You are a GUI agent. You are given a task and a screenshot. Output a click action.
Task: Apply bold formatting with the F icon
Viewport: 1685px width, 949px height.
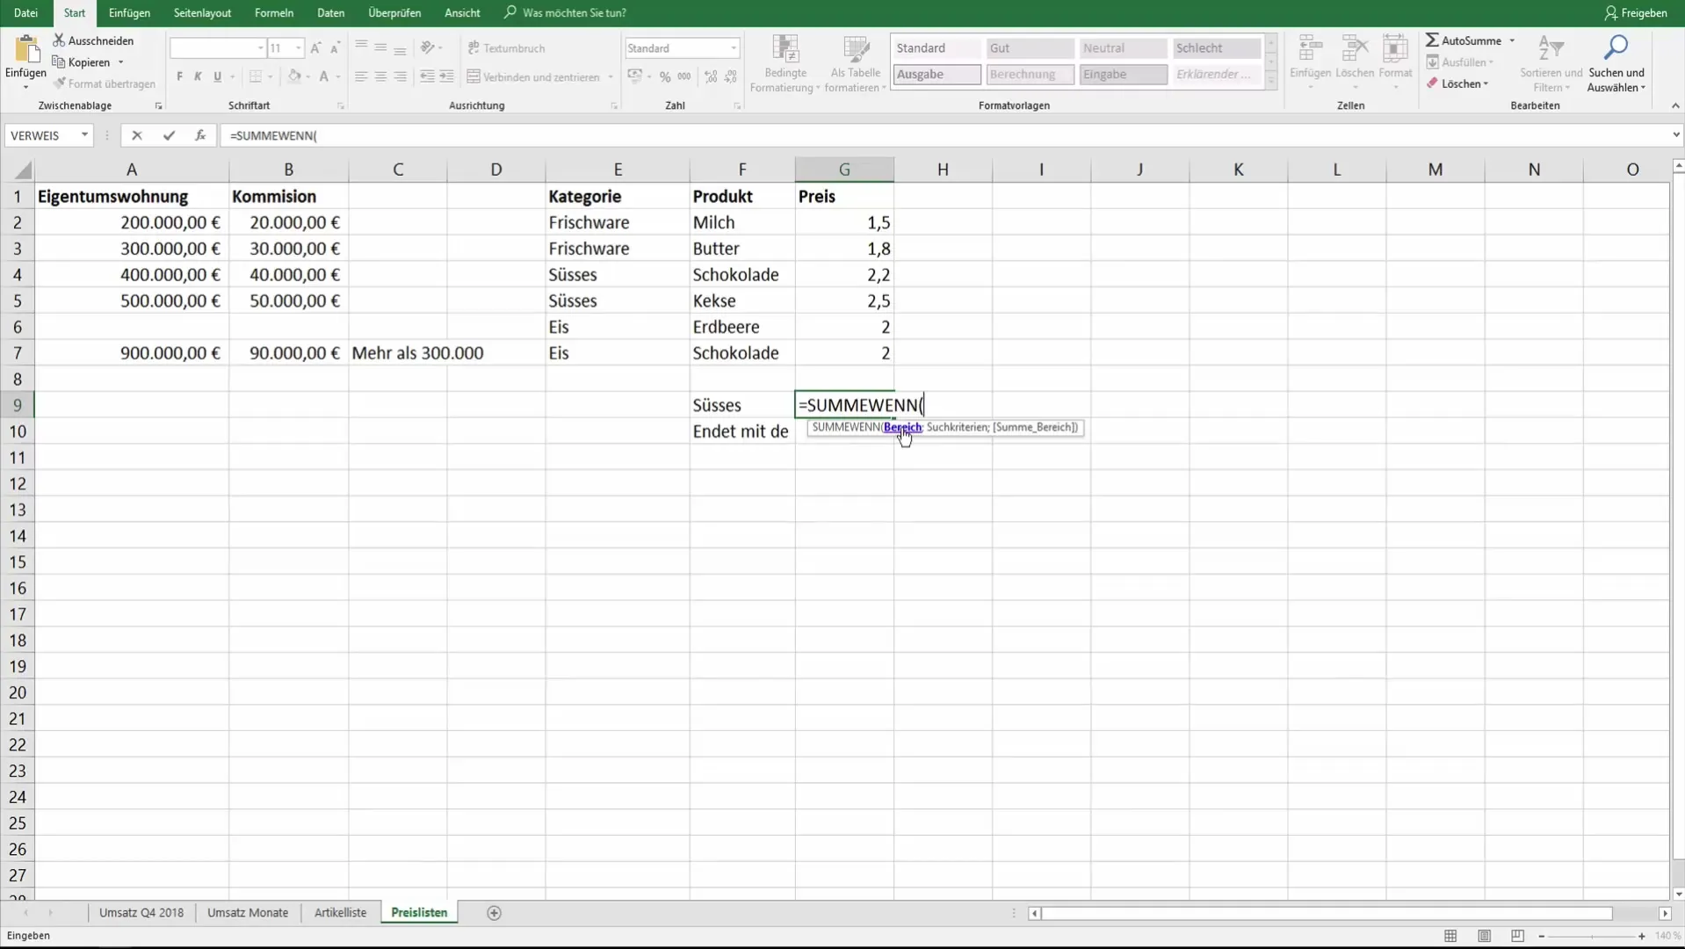tap(178, 77)
